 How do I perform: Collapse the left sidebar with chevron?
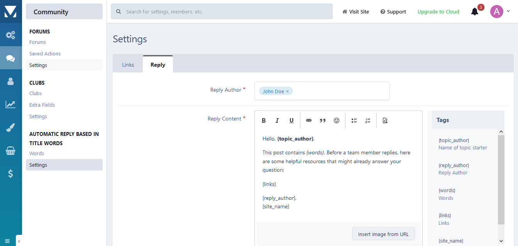coord(19,241)
